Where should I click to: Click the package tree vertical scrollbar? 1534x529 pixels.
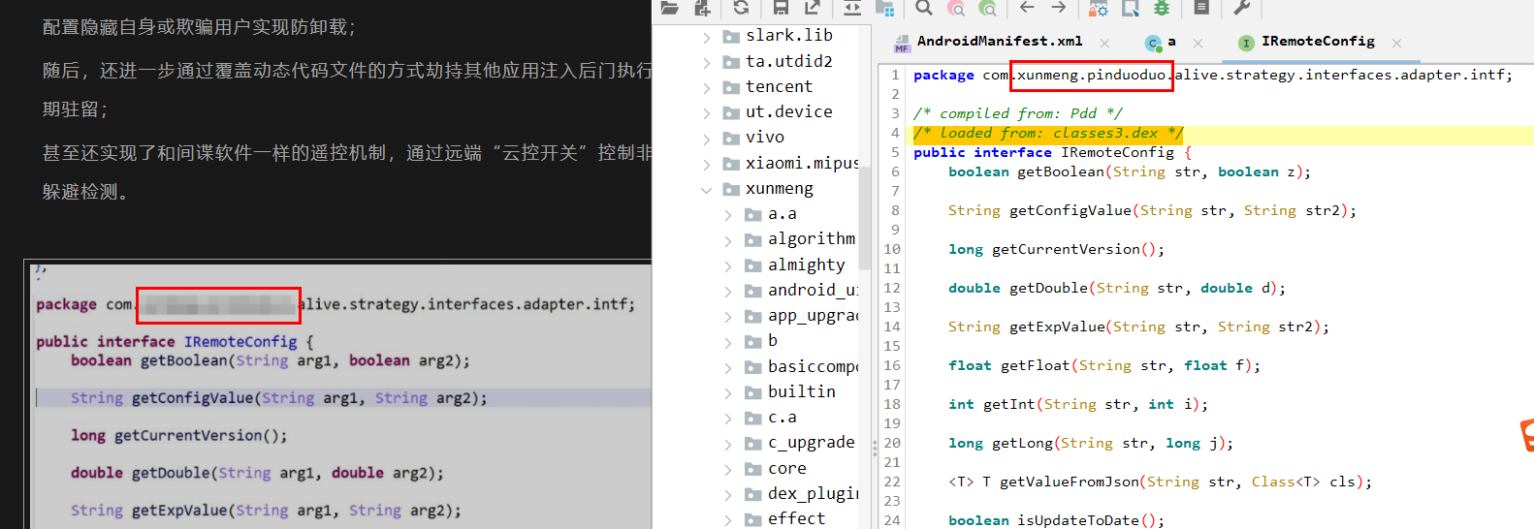tap(865, 218)
